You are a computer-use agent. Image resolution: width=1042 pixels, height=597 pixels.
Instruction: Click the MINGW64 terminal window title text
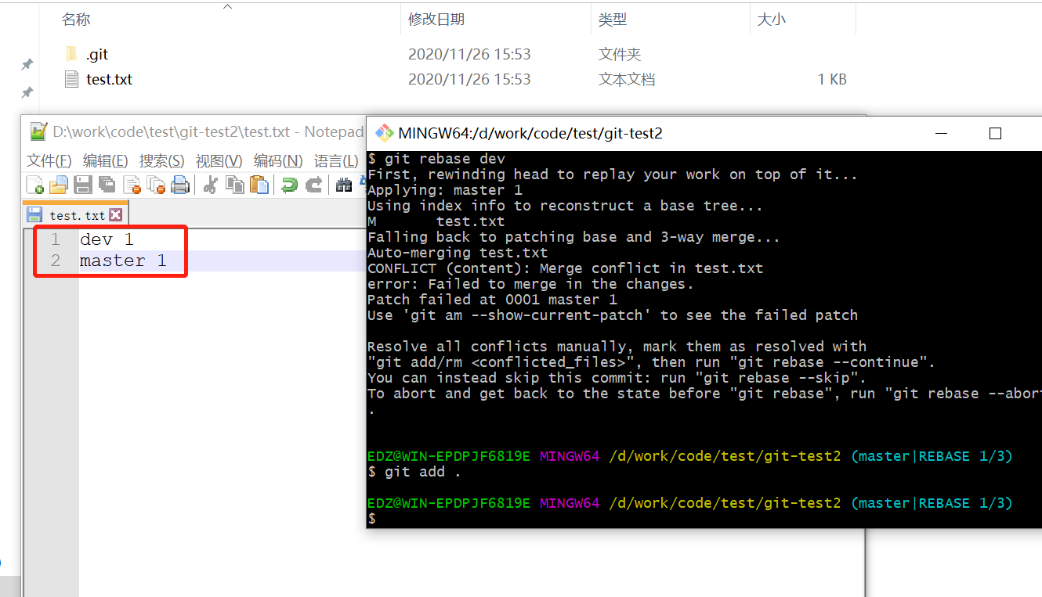click(x=530, y=133)
